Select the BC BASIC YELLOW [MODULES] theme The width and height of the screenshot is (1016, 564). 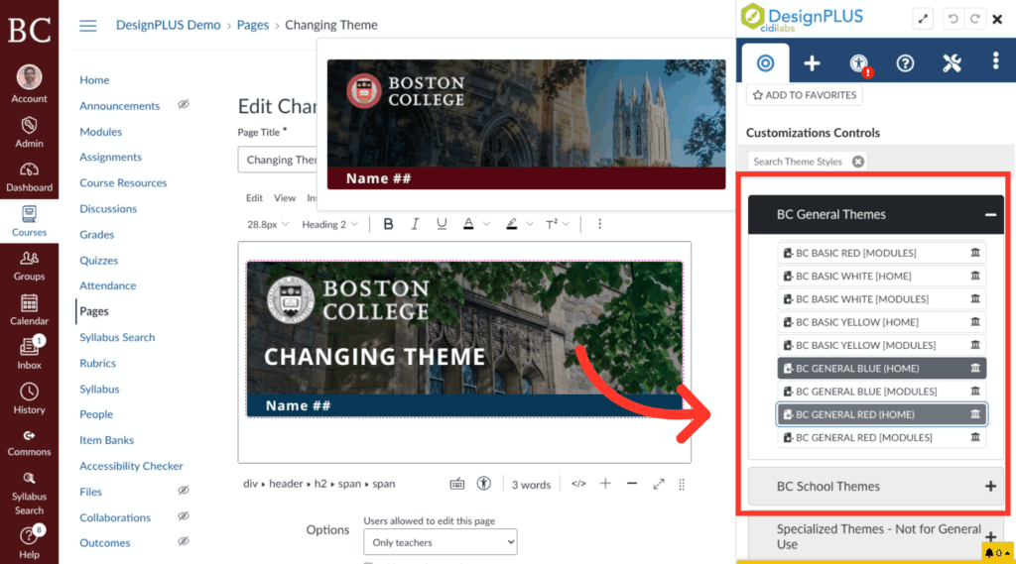(881, 345)
